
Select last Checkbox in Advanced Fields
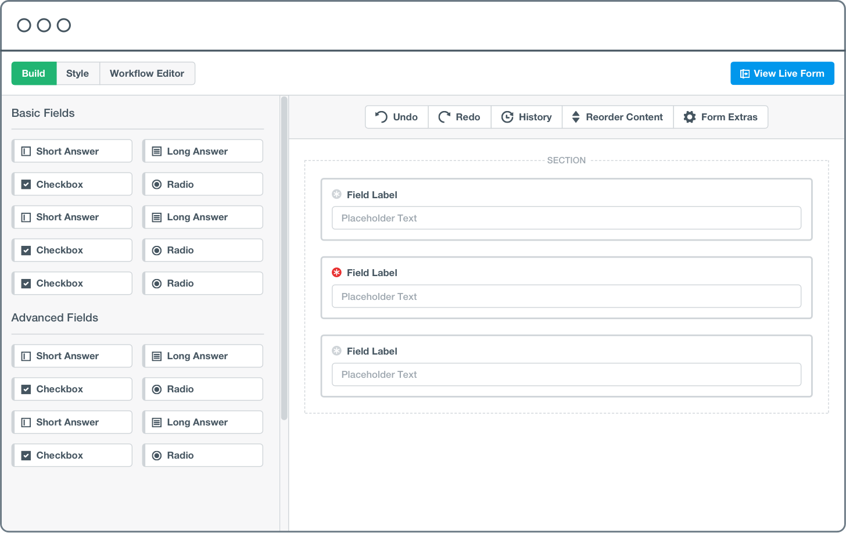tap(72, 455)
